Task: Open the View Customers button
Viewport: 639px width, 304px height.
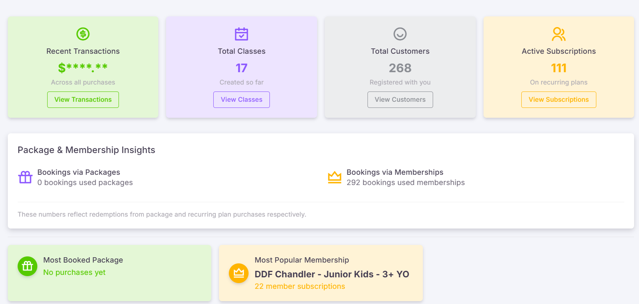Action: 400,100
